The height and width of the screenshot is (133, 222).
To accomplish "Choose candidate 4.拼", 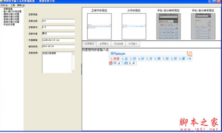I will point(141,59).
